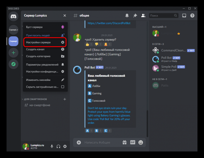Click poll option Голосовой

coord(96,101)
